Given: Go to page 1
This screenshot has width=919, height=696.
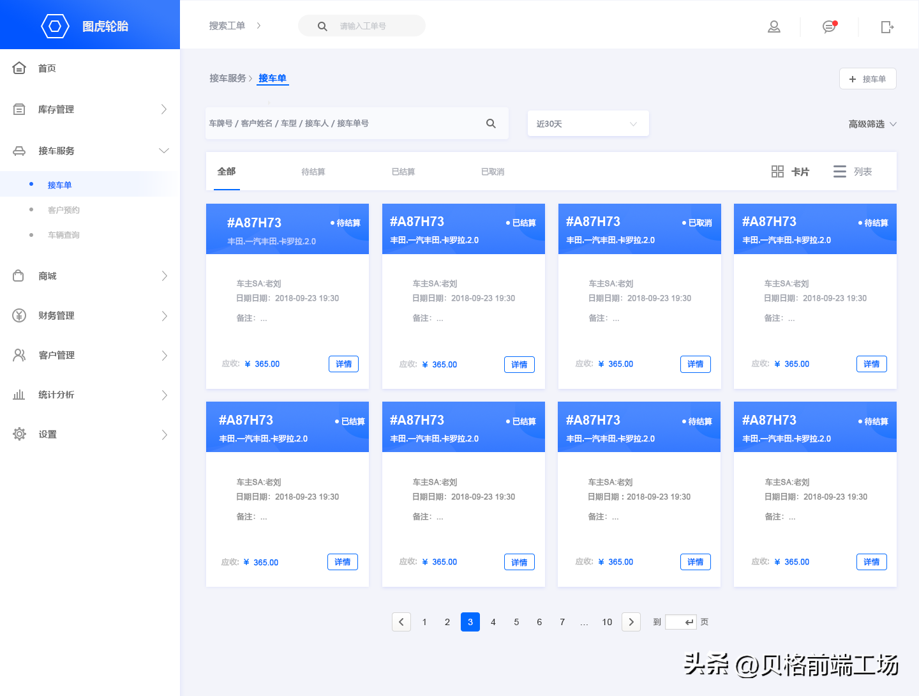Looking at the screenshot, I should click(x=424, y=622).
